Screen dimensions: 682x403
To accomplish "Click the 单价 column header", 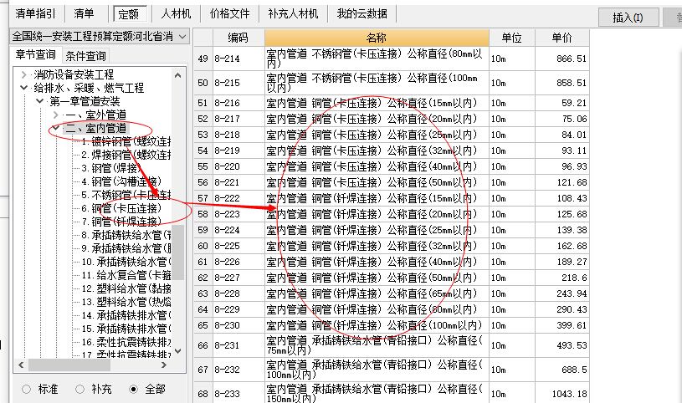I will [562, 38].
